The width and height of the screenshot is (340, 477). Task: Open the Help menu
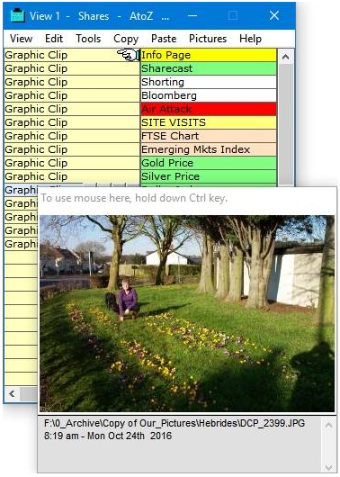click(x=250, y=39)
